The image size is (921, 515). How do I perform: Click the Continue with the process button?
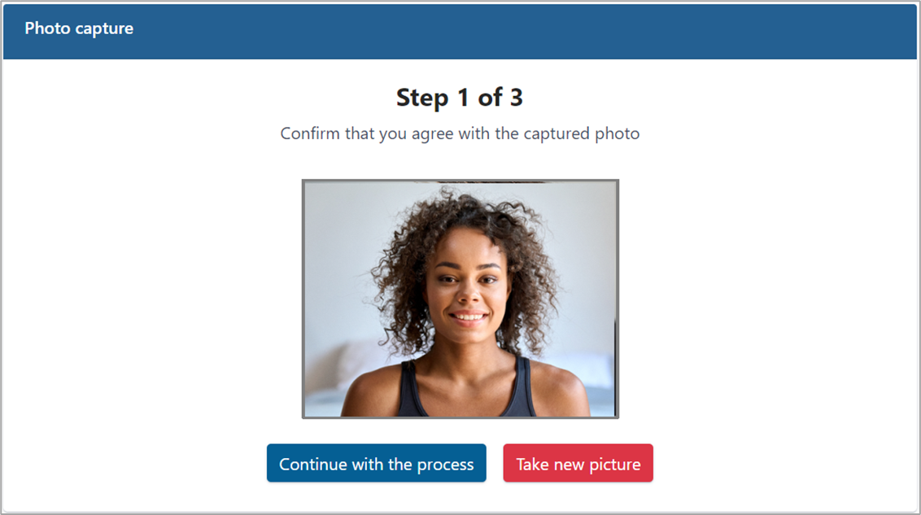pyautogui.click(x=377, y=463)
